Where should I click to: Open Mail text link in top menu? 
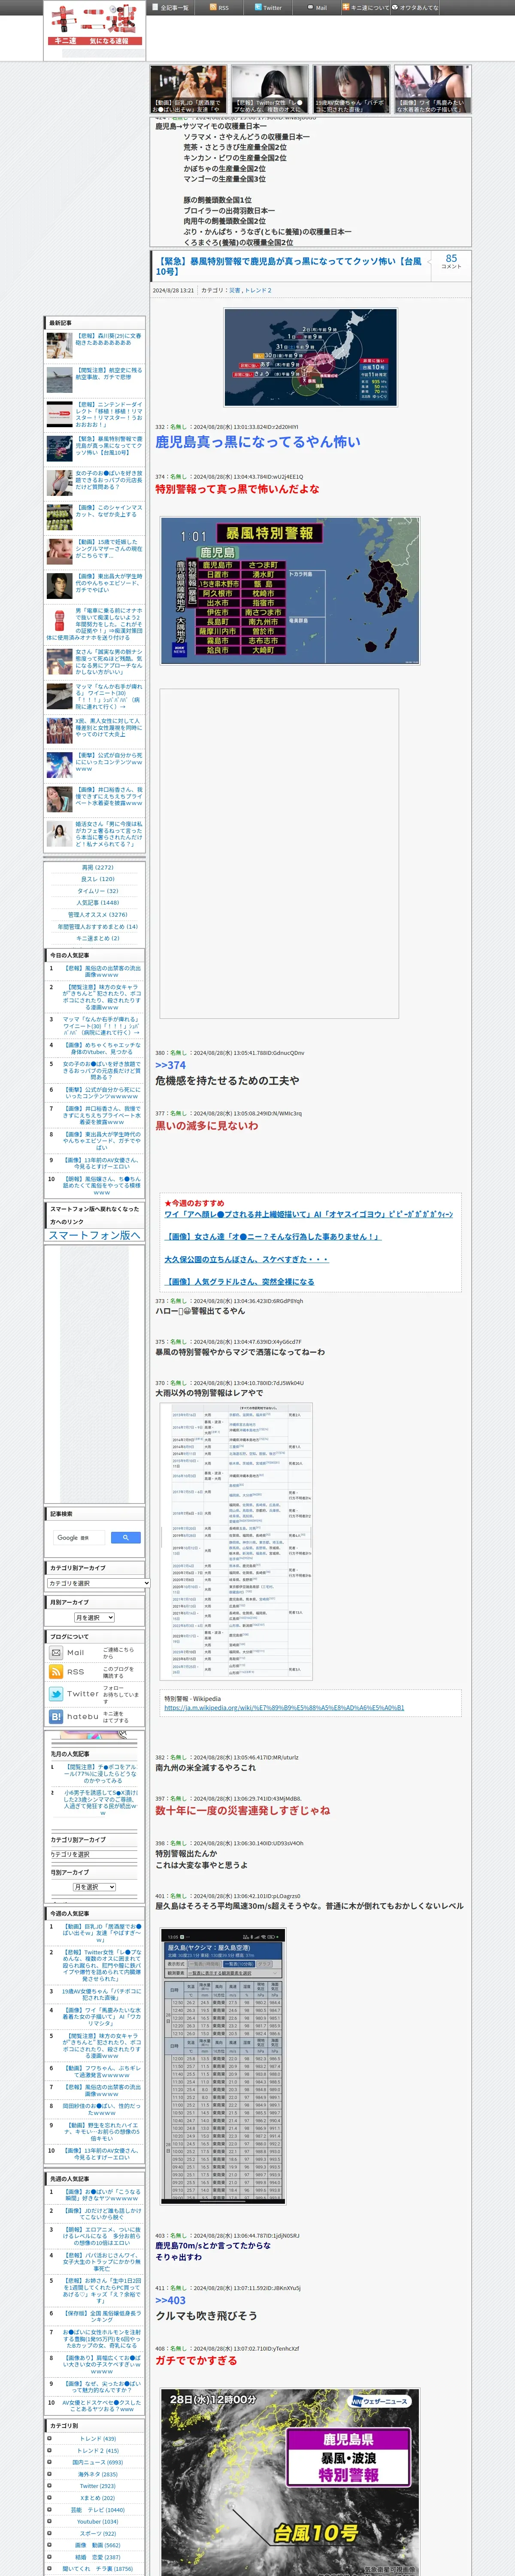pos(321,8)
